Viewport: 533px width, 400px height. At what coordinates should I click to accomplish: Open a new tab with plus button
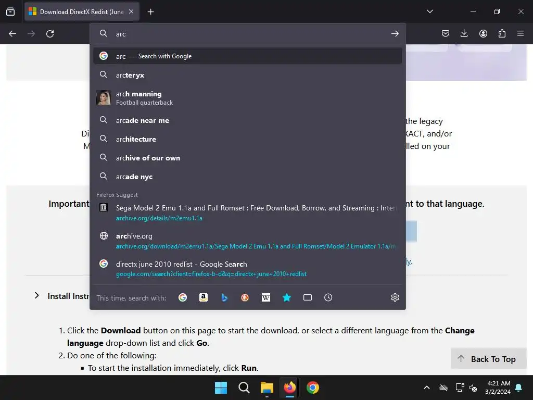coord(150,11)
